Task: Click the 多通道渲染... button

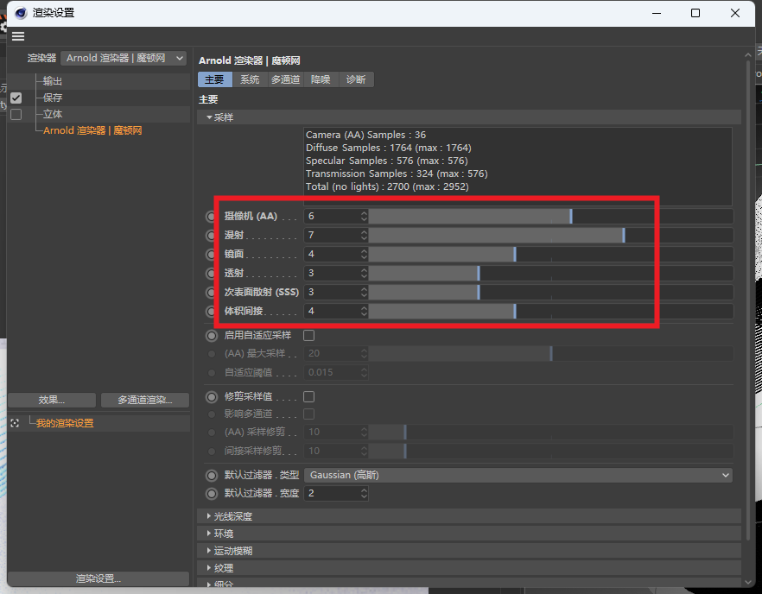Action: click(x=145, y=401)
